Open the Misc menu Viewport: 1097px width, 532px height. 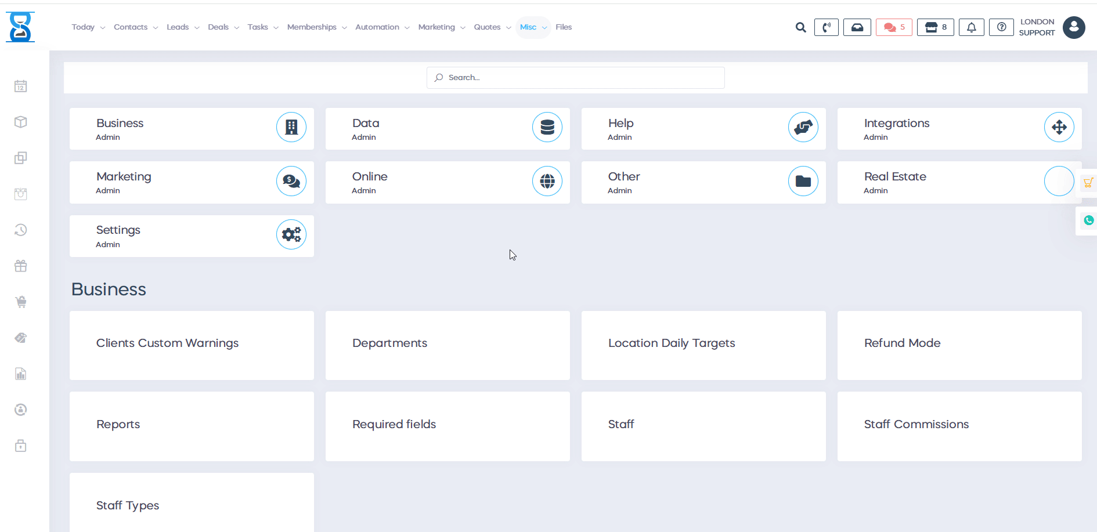(x=533, y=27)
